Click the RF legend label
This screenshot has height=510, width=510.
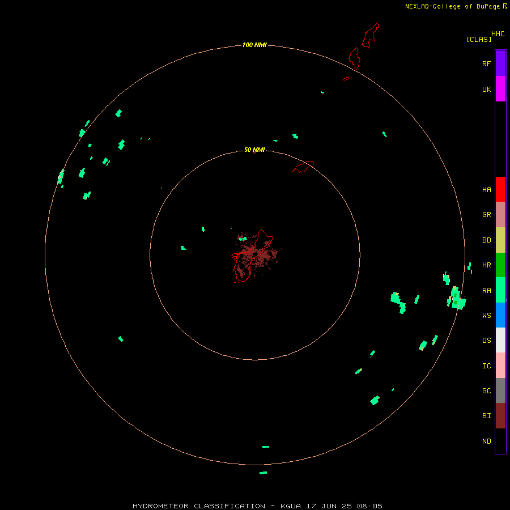pos(486,64)
